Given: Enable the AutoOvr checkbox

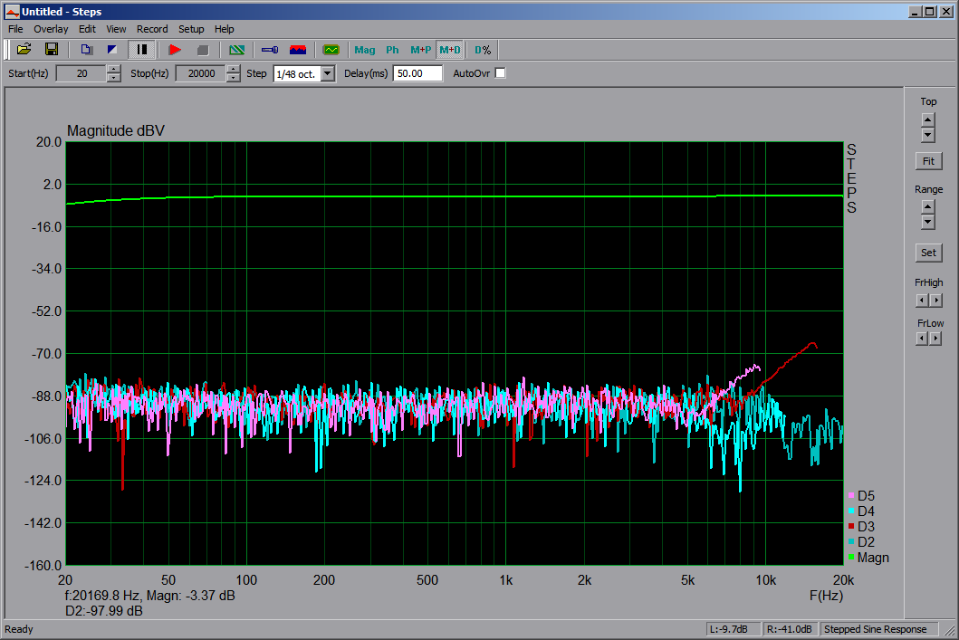Looking at the screenshot, I should tap(500, 73).
